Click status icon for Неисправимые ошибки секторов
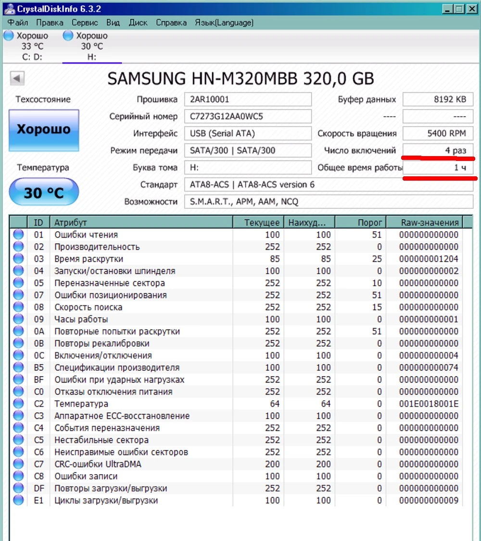Image resolution: width=481 pixels, height=541 pixels. pos(19,452)
